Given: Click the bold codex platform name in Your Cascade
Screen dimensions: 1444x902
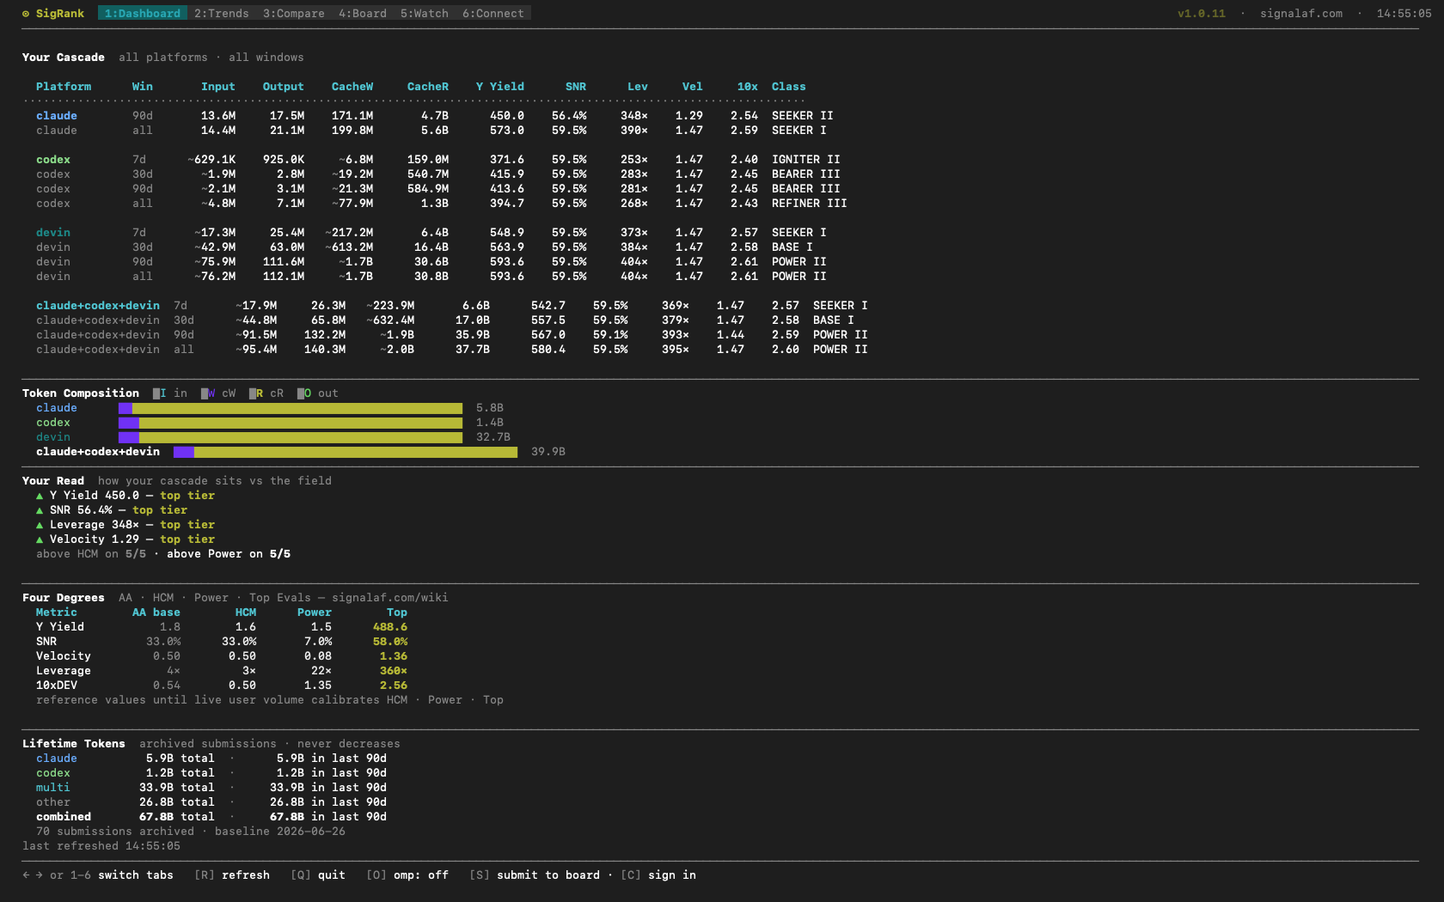Looking at the screenshot, I should coord(53,160).
